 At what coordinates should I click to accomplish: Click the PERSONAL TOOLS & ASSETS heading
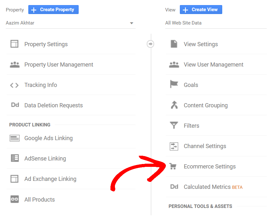click(200, 206)
